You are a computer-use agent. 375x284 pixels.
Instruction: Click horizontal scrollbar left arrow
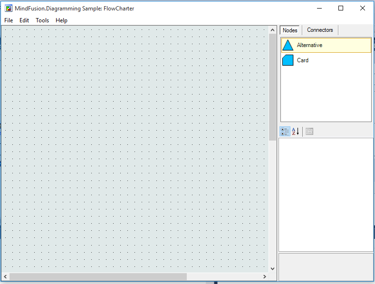5,276
